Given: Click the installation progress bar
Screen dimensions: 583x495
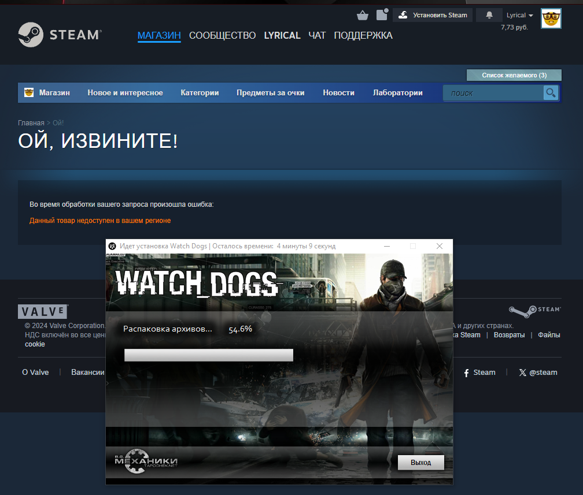Looking at the screenshot, I should click(209, 355).
